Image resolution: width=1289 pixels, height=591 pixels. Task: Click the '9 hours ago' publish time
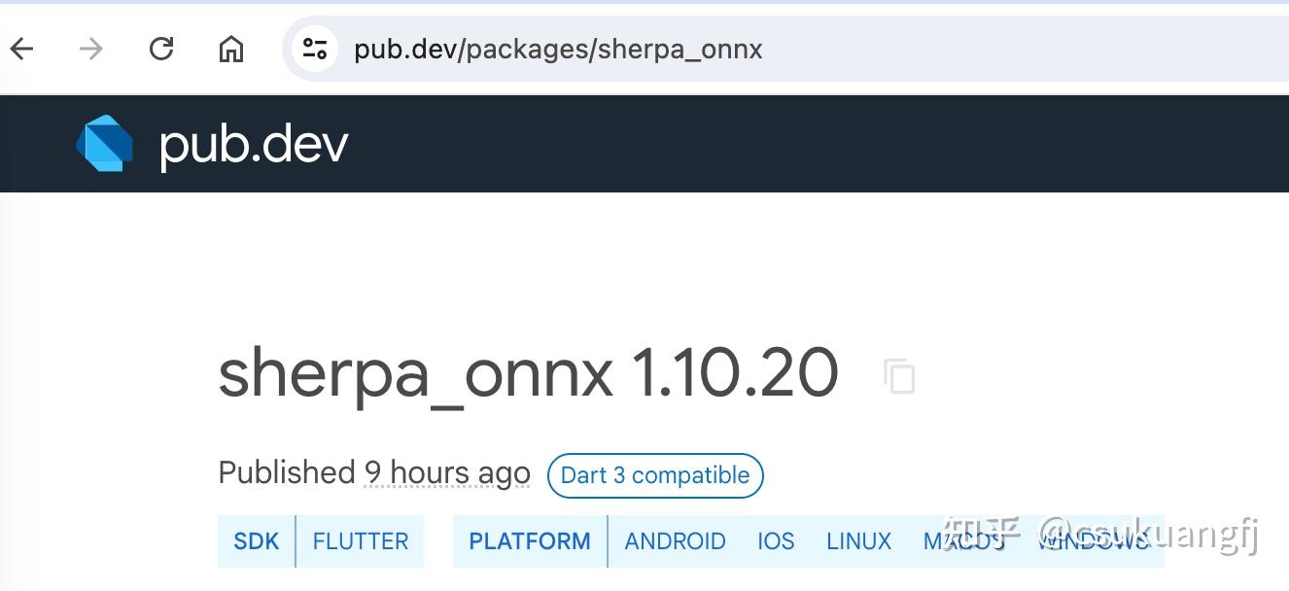[x=447, y=473]
